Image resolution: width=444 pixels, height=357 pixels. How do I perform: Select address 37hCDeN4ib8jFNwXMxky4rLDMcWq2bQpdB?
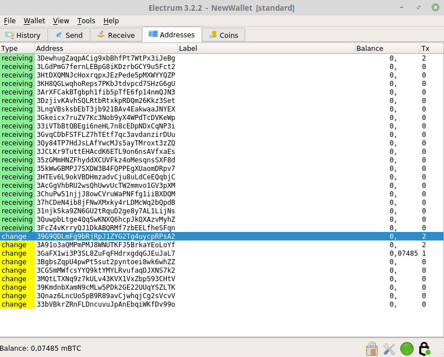pos(106,203)
